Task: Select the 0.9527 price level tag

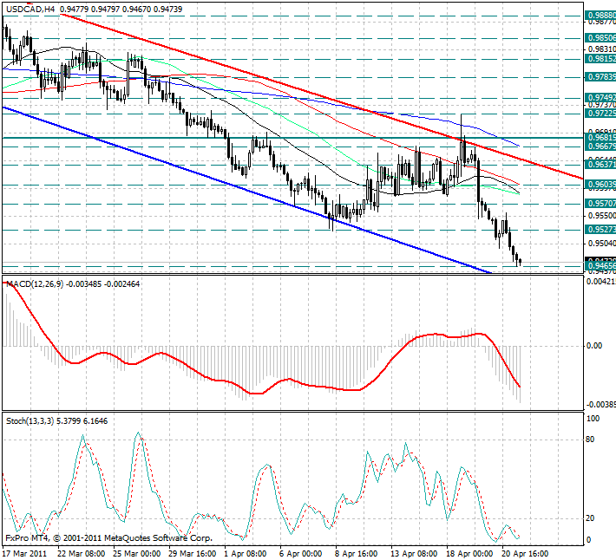Action: click(600, 229)
